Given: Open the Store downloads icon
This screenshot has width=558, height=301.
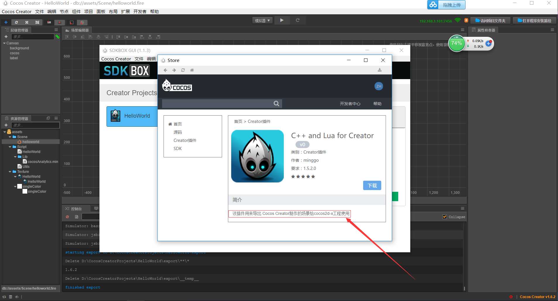Looking at the screenshot, I should point(380,70).
